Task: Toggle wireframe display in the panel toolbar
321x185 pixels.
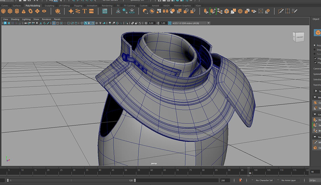Action: click(x=82, y=23)
